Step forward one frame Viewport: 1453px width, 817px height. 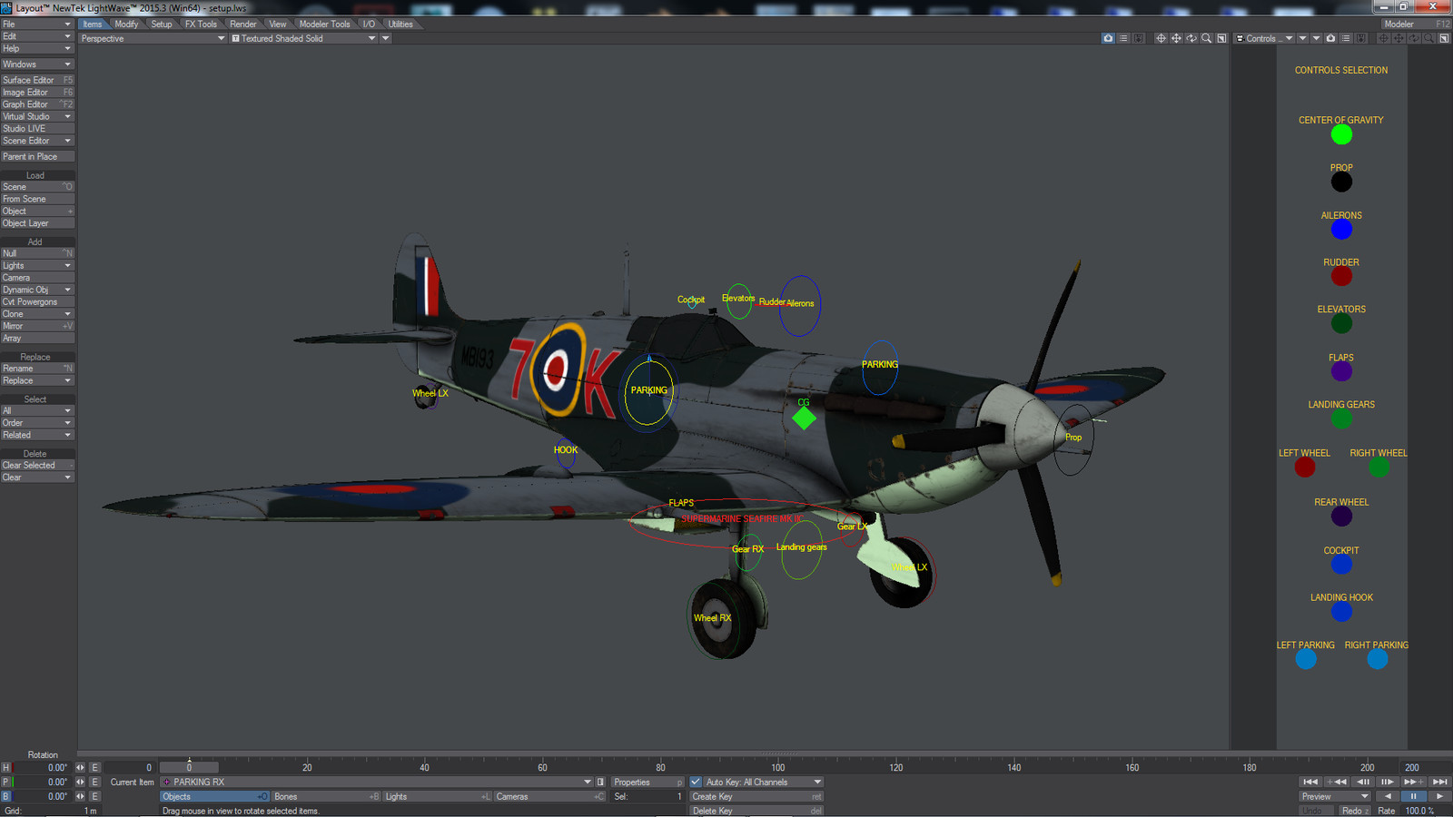point(1388,782)
